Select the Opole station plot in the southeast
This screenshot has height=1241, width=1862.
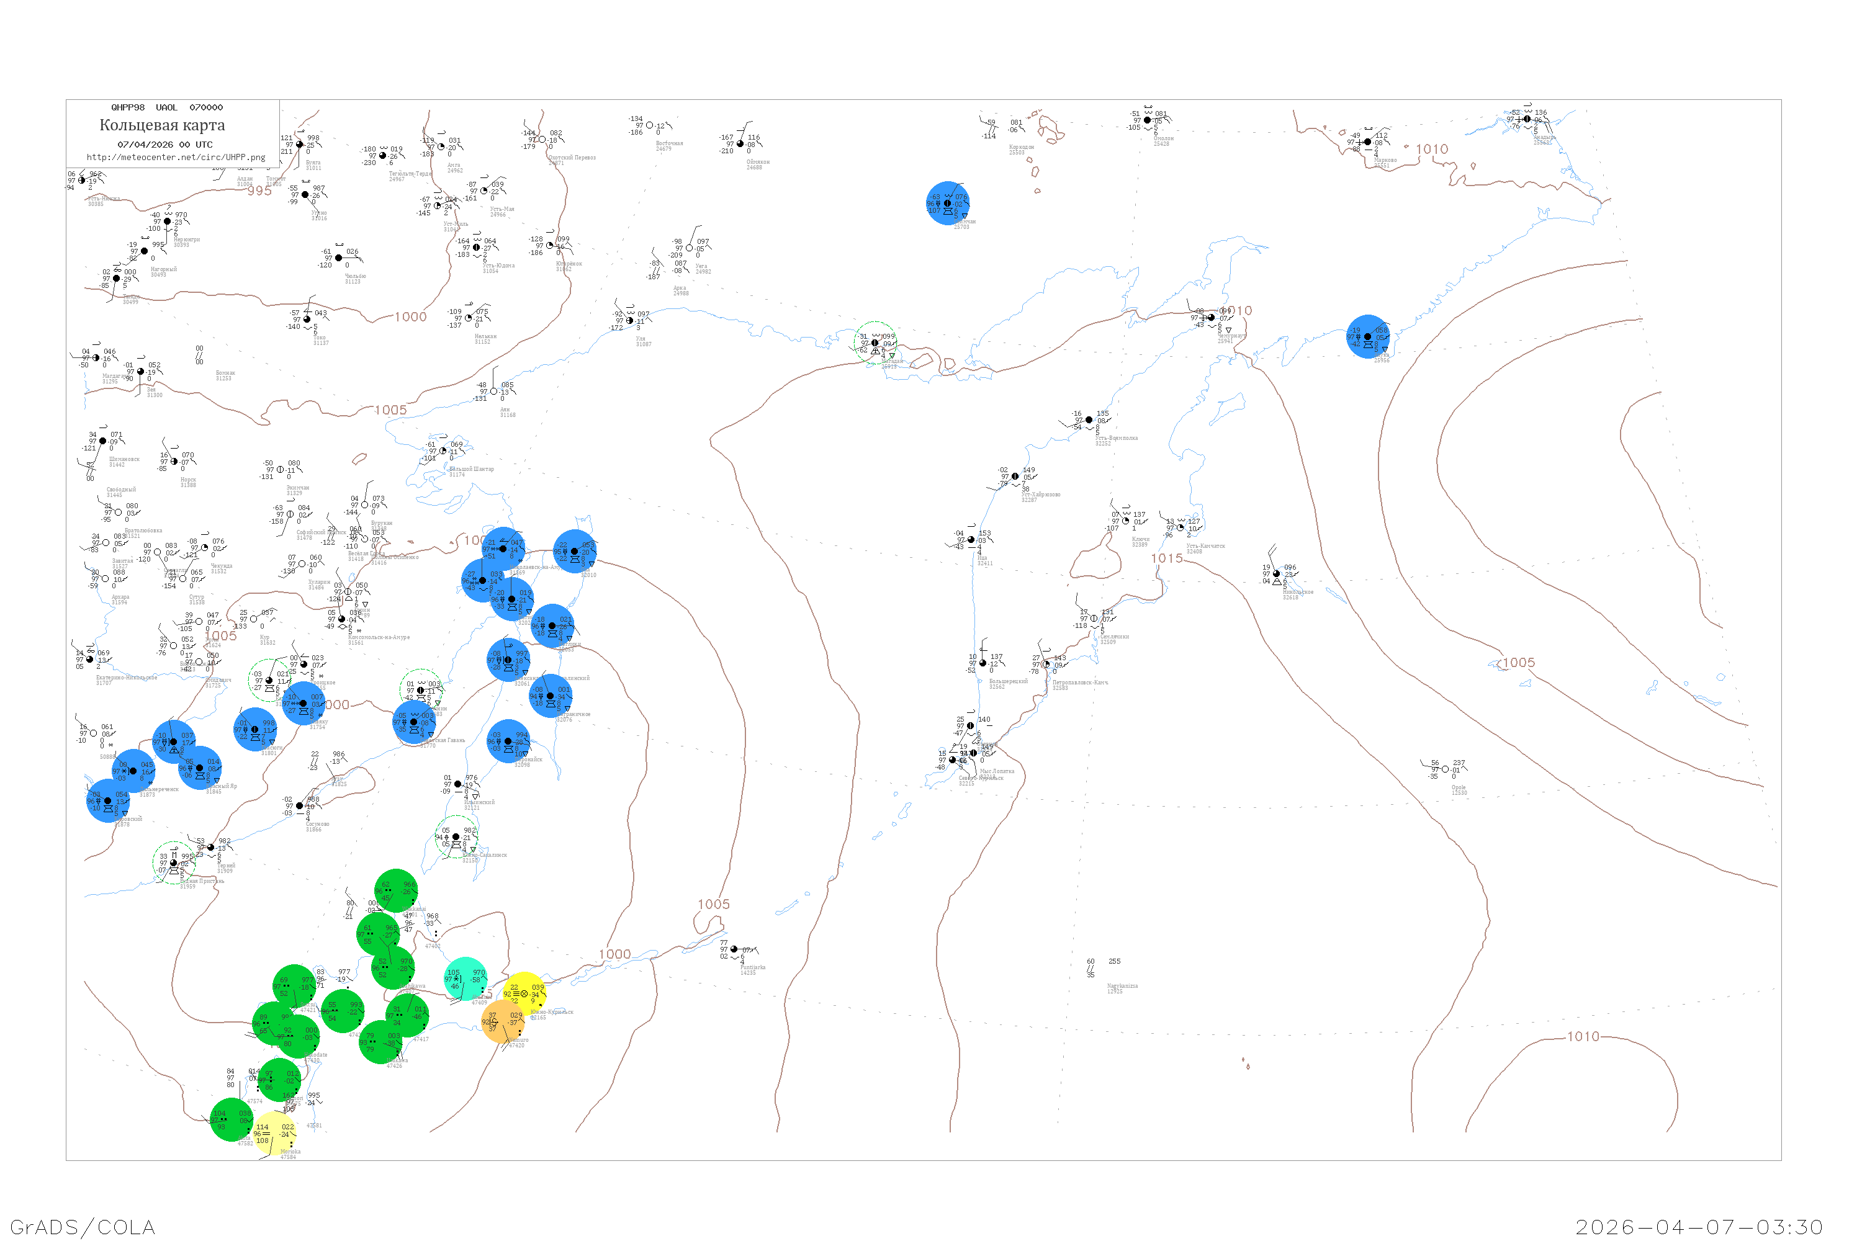pyautogui.click(x=1445, y=769)
